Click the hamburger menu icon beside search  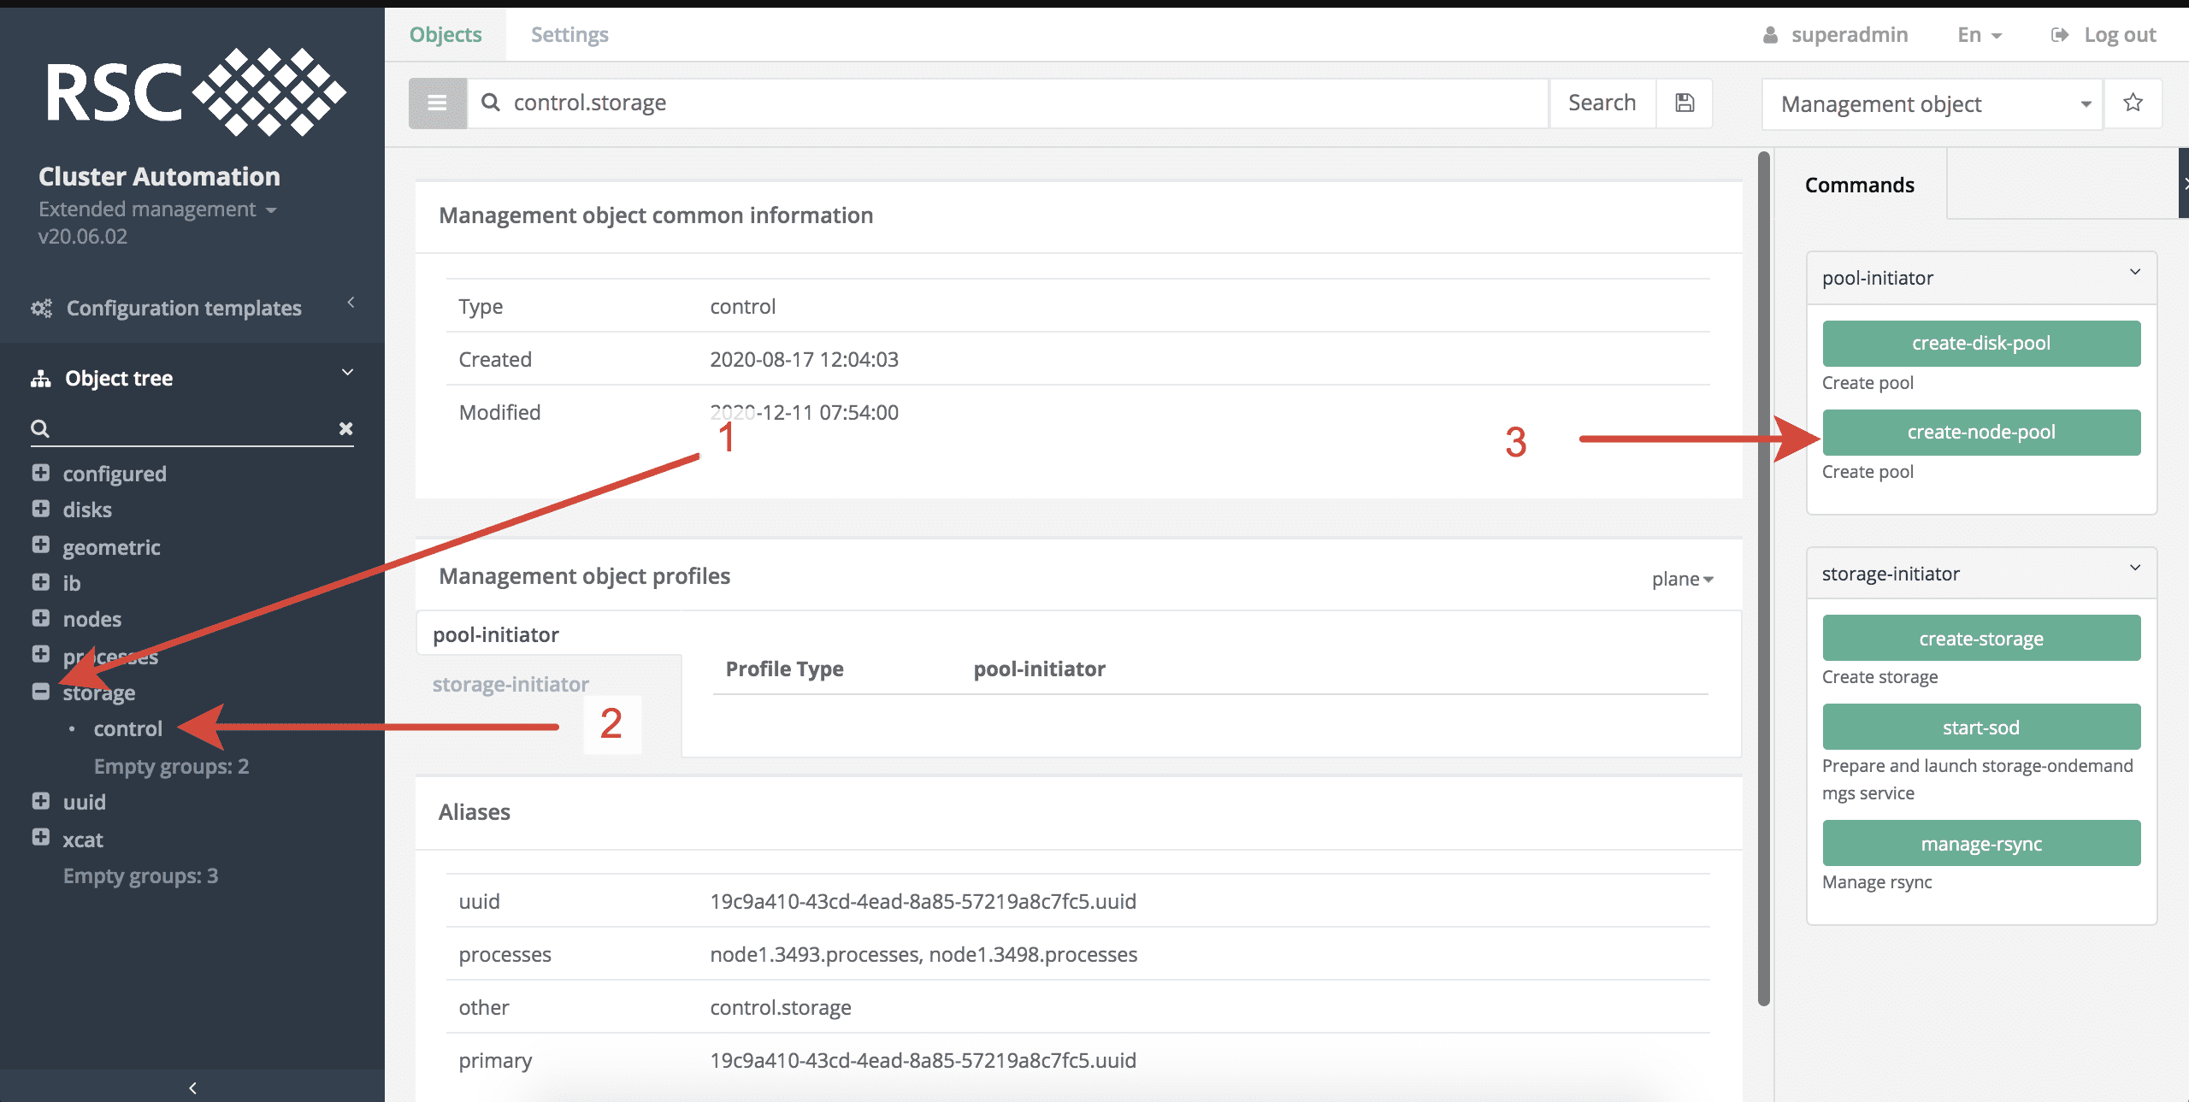[437, 103]
